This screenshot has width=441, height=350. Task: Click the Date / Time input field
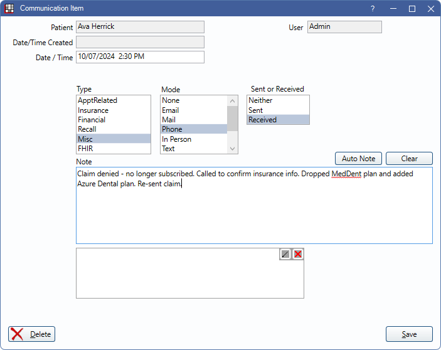(x=140, y=57)
